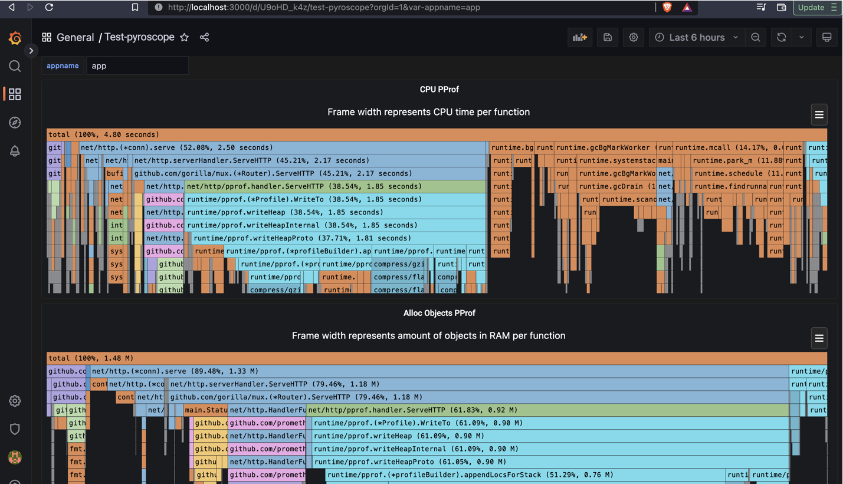Open the Alloc Objects flame graph hamburger menu

click(819, 338)
